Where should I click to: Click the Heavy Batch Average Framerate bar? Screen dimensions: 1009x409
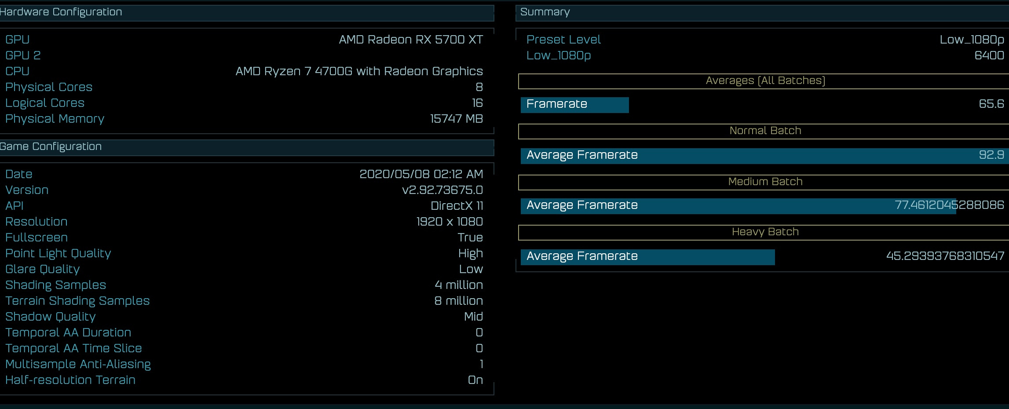647,257
